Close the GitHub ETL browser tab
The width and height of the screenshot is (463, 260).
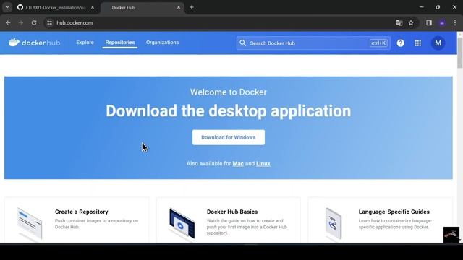[x=93, y=7]
